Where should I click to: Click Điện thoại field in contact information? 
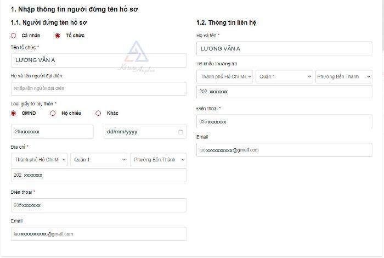pos(284,121)
